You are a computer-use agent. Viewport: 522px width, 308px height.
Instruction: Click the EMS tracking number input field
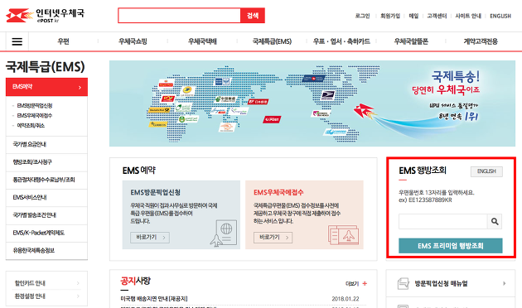pos(443,222)
